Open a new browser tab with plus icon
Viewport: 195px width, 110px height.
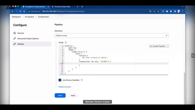tap(82, 7)
